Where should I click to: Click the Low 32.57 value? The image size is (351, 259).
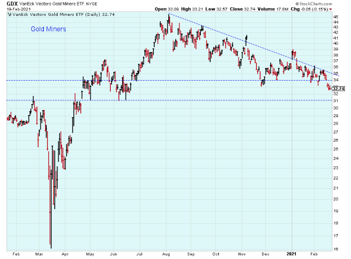pos(216,9)
